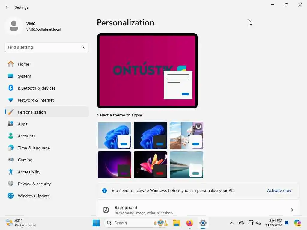Image resolution: width=307 pixels, height=230 pixels.
Task: Open Apps settings
Action: (x=47, y=124)
